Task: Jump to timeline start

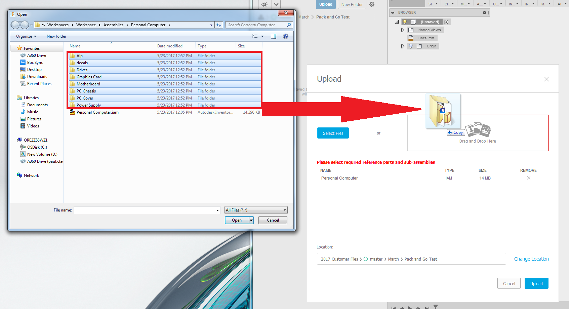Action: click(x=394, y=307)
